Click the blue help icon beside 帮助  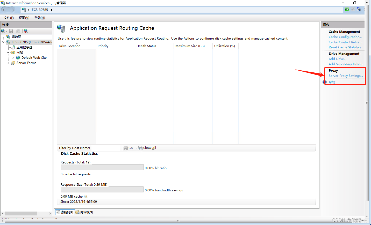click(x=325, y=82)
